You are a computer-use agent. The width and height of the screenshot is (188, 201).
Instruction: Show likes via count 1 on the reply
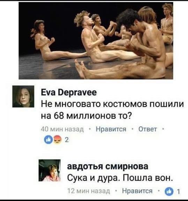pyautogui.click(x=179, y=192)
